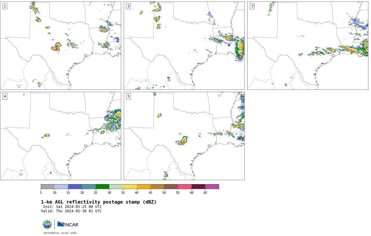Click the panel number 5 label
Screen dimensions: 371x236
128,96
